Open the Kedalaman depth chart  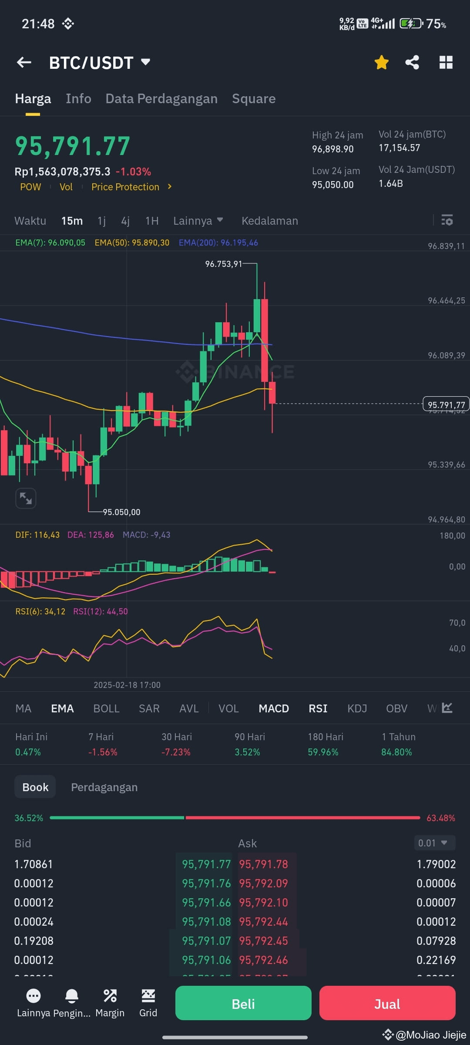point(270,221)
